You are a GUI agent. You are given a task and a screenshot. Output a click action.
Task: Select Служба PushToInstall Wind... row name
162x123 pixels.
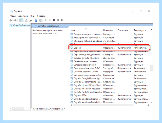88,92
